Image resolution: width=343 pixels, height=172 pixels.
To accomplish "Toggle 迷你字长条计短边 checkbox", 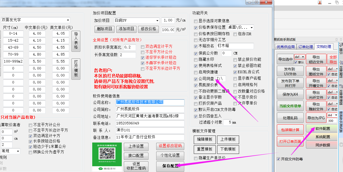I will 143,57.
